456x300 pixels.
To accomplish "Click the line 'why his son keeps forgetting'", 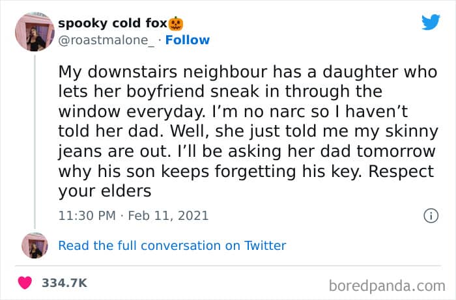I will click(x=246, y=171).
